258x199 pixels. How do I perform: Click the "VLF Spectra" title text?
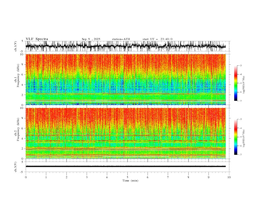click(37, 39)
